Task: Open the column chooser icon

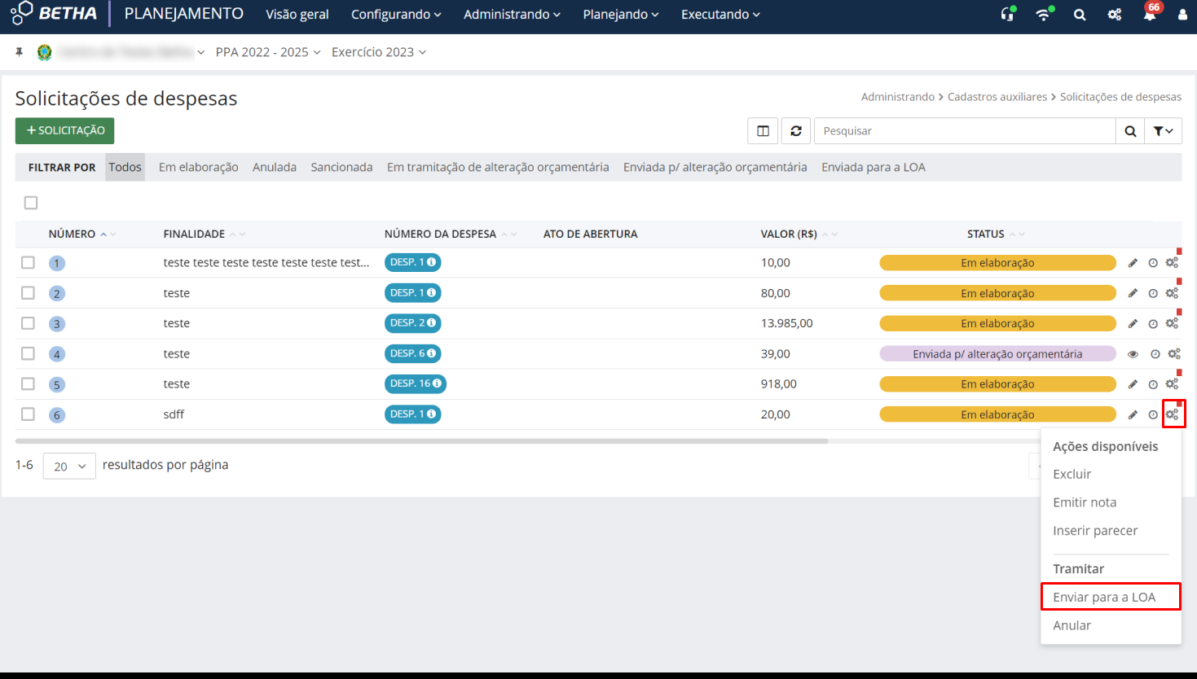Action: [764, 131]
